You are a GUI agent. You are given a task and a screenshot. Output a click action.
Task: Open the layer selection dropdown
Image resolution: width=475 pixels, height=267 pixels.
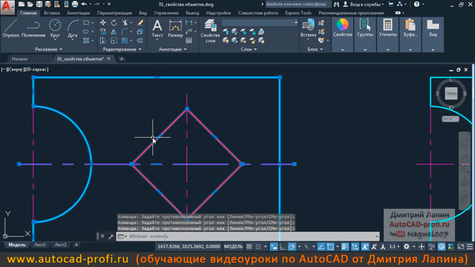click(260, 23)
